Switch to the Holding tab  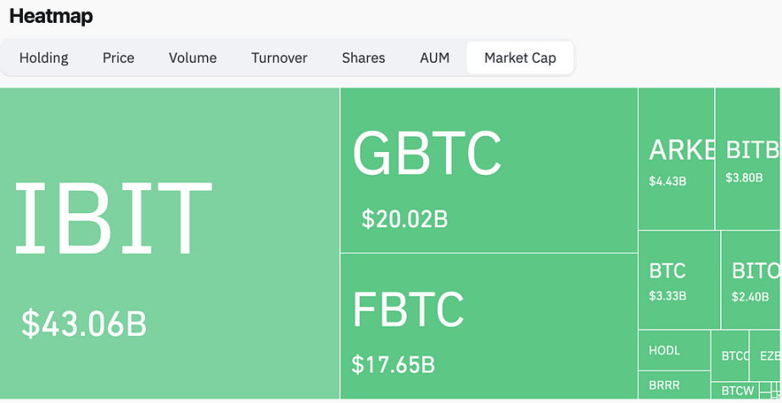(44, 58)
